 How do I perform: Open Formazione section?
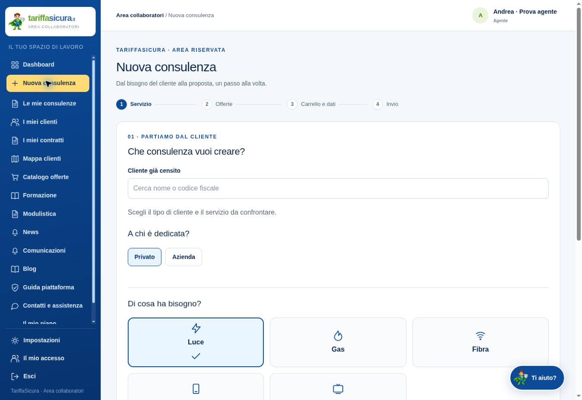pos(48,196)
